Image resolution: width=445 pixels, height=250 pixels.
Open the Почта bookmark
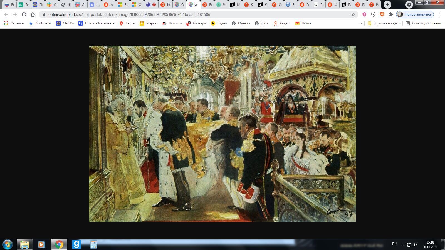pos(303,23)
